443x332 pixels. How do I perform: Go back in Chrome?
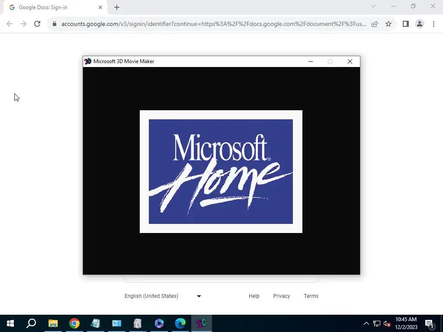point(10,24)
